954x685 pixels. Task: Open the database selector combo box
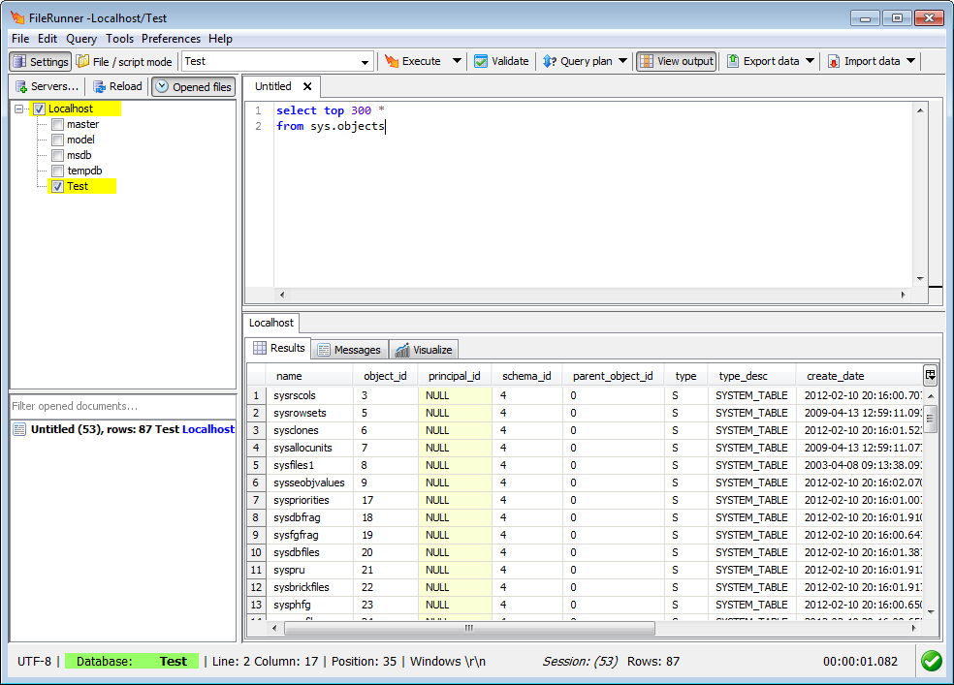(x=366, y=62)
